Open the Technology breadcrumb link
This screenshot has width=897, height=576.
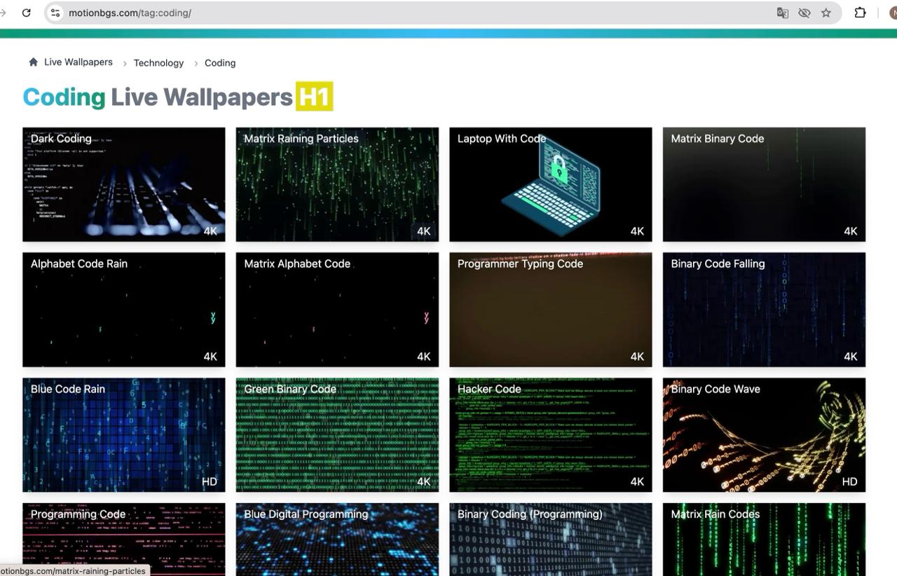point(158,62)
